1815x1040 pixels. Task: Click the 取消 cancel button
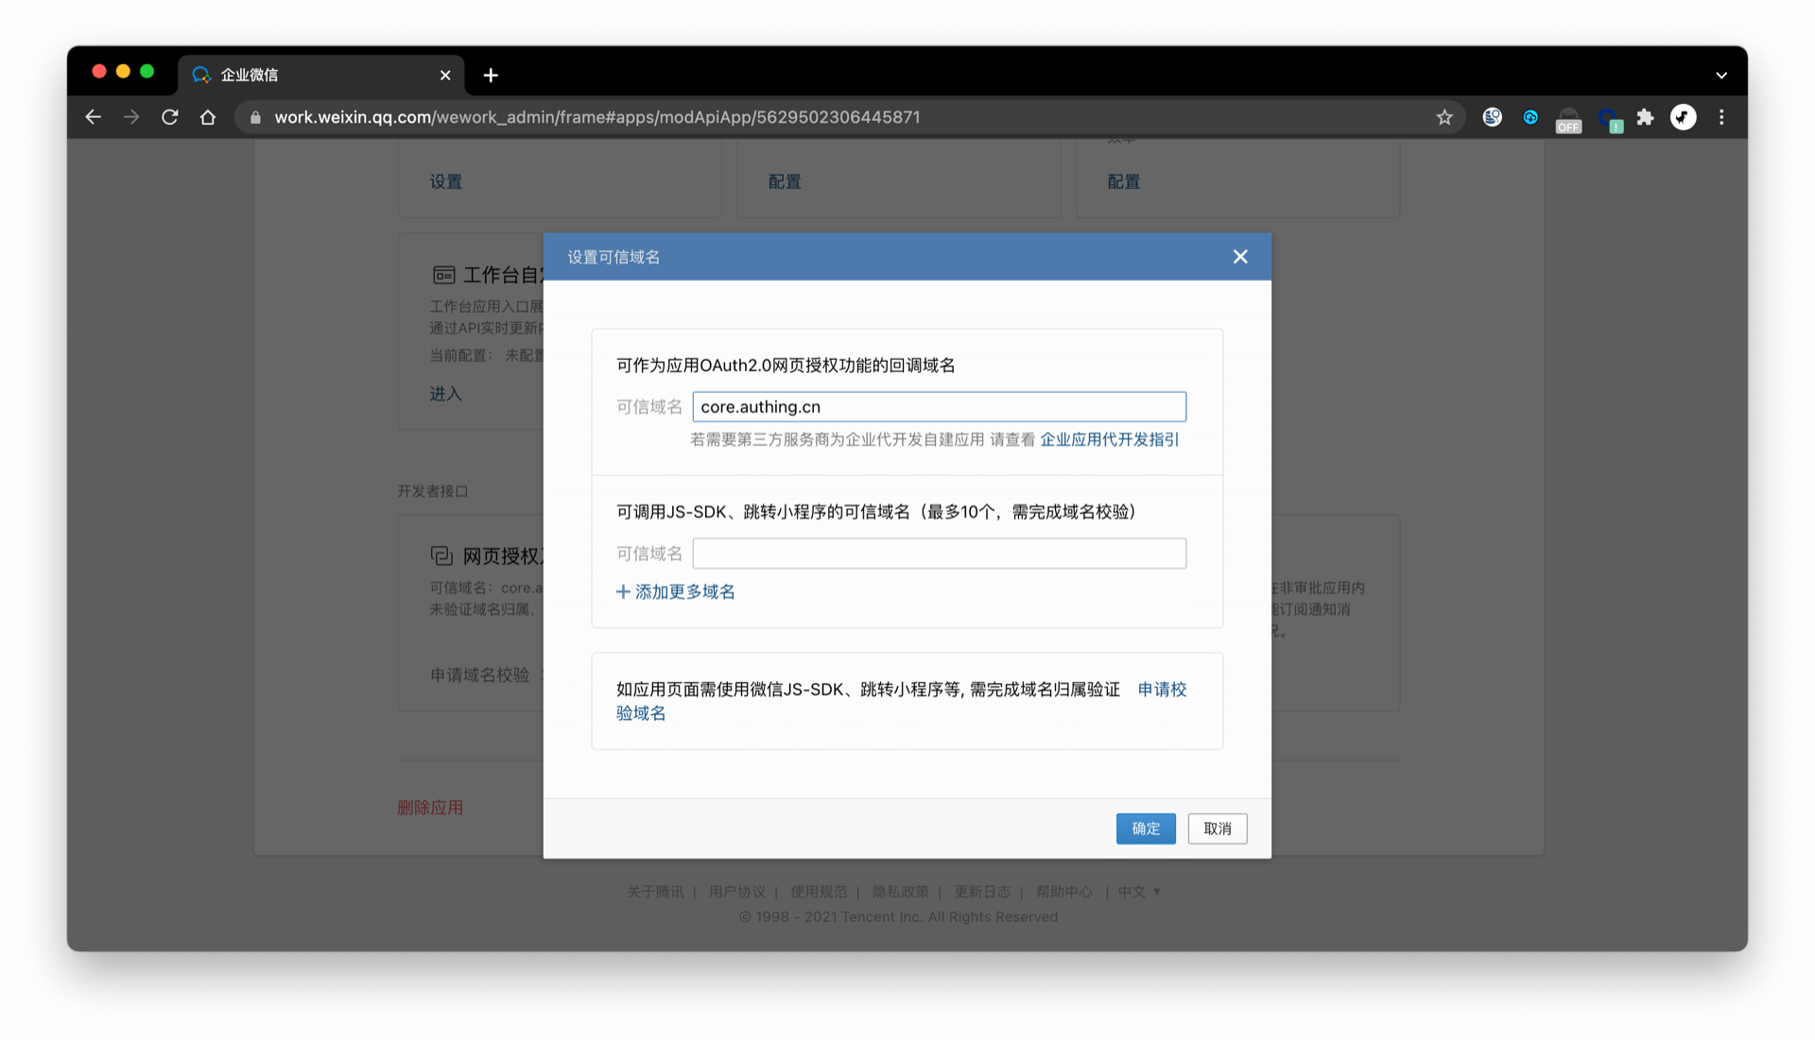coord(1217,828)
